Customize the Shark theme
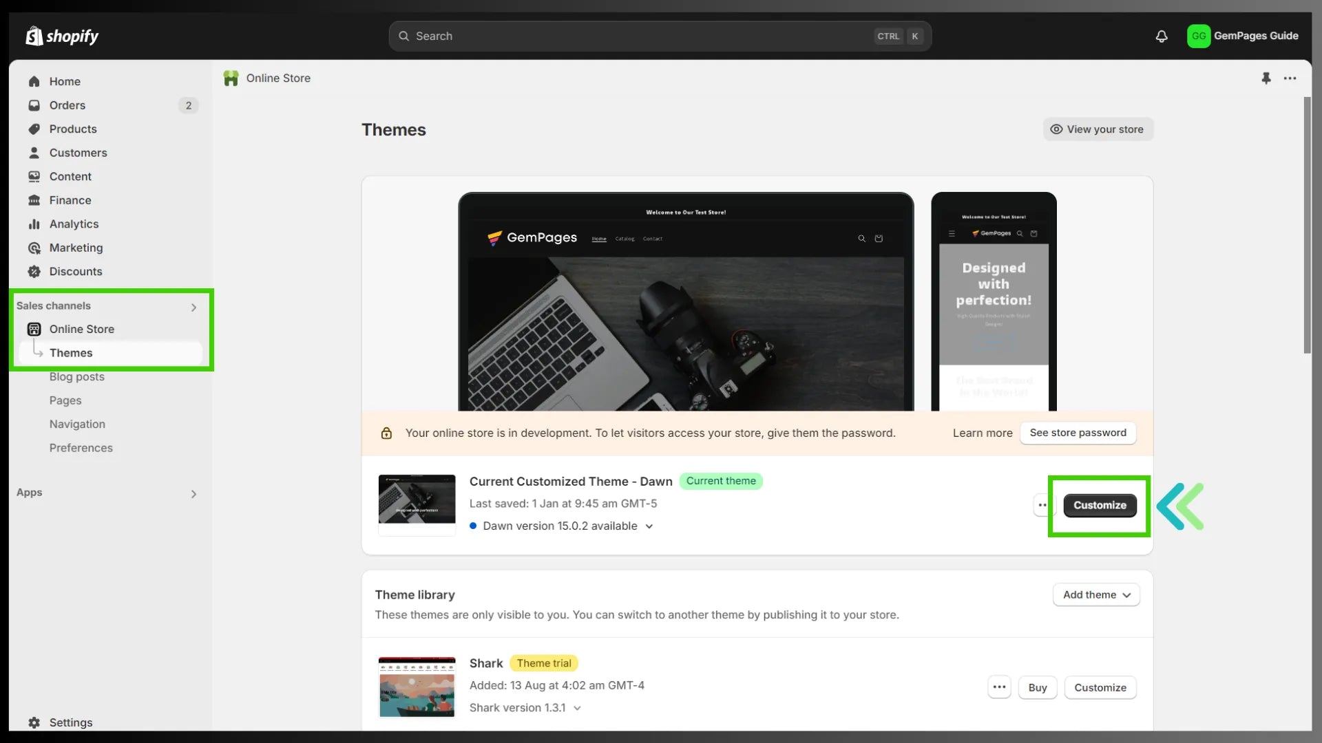Image resolution: width=1322 pixels, height=743 pixels. tap(1100, 687)
